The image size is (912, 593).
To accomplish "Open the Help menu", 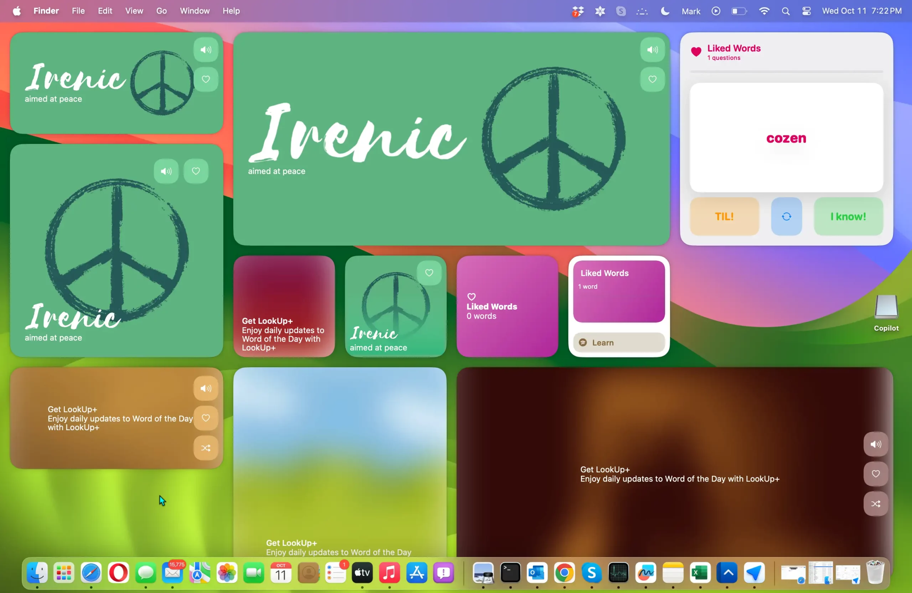I will (x=231, y=11).
